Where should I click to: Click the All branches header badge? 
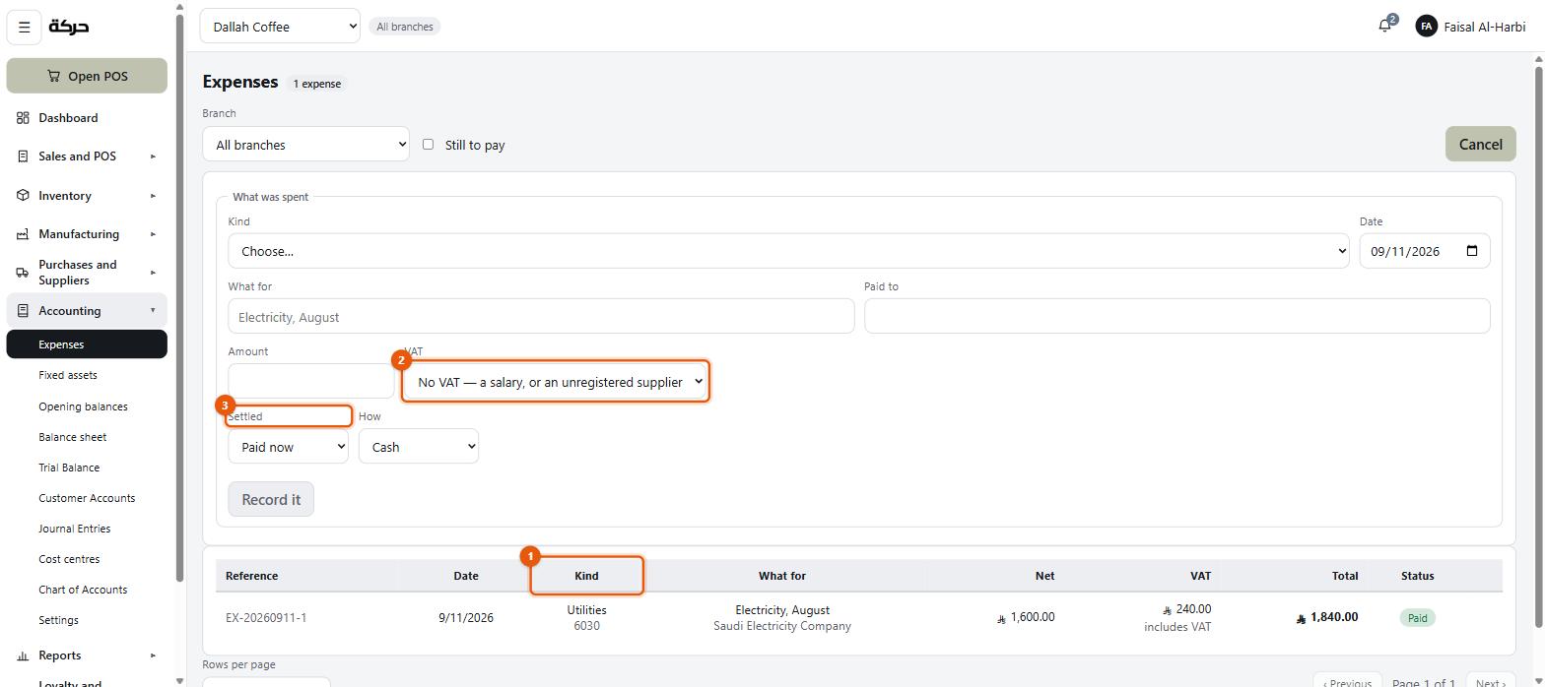(405, 27)
